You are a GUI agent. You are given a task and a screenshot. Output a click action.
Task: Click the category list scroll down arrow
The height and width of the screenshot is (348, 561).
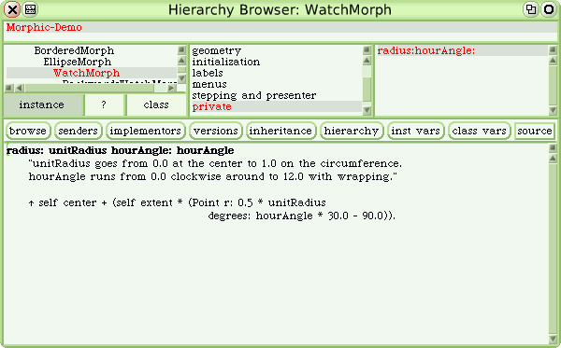tap(367, 110)
